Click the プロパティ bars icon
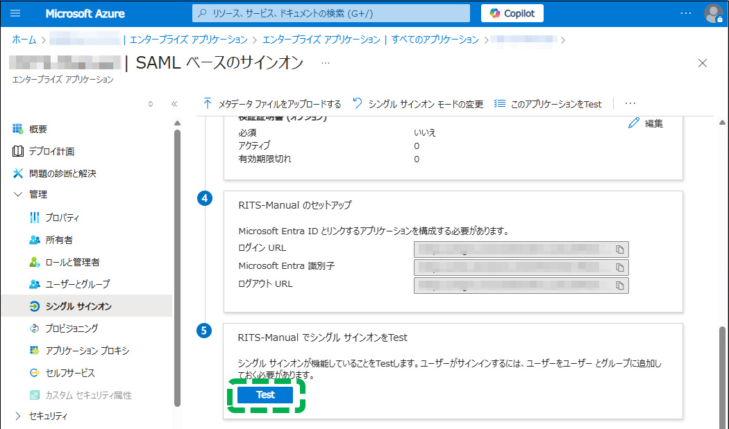 (35, 218)
